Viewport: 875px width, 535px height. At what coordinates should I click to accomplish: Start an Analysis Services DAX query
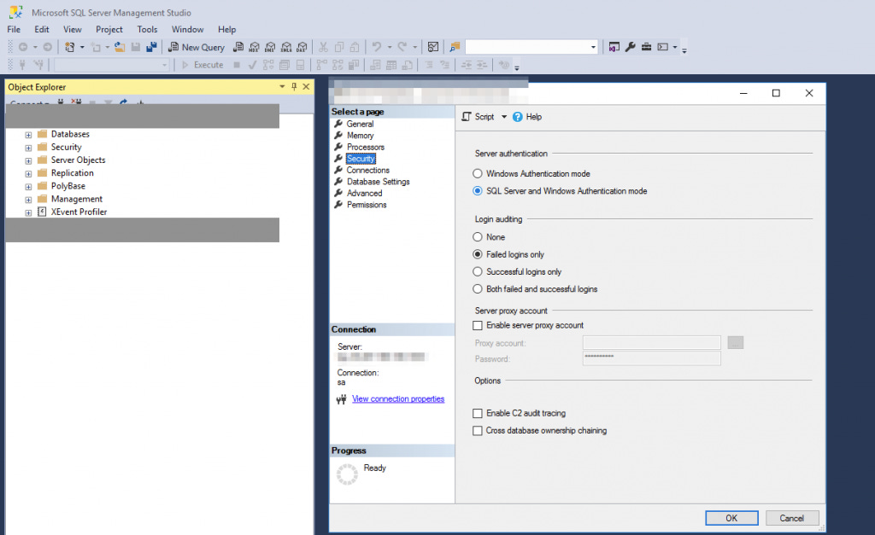pyautogui.click(x=302, y=48)
